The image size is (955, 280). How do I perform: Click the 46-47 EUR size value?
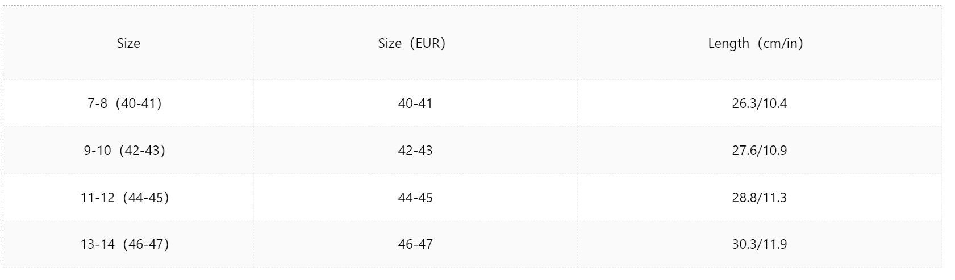pos(415,244)
